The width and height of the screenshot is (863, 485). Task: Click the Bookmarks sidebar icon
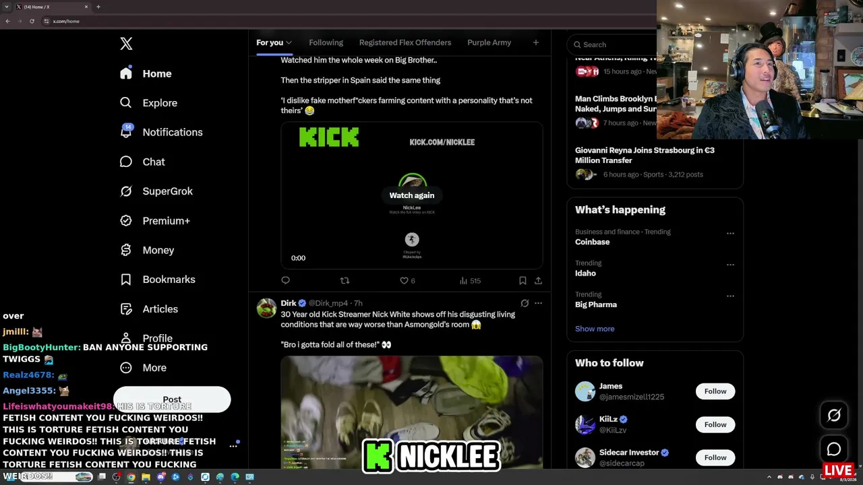point(126,280)
